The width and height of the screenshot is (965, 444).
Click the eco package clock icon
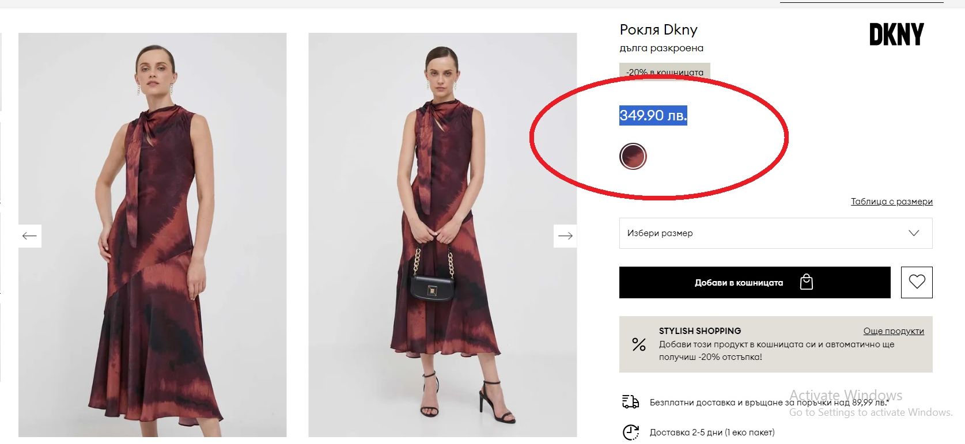point(631,432)
